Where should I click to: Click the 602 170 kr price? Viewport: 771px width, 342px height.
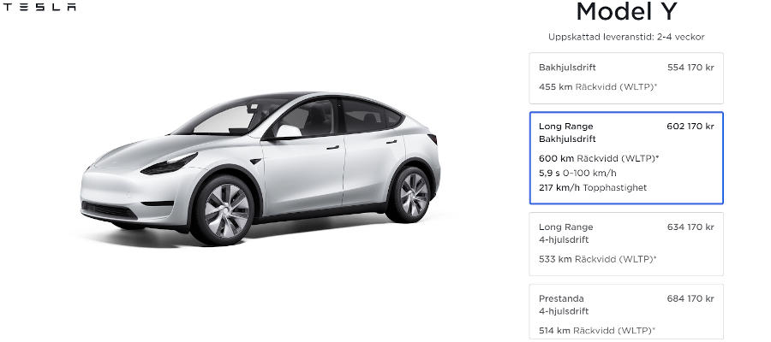click(x=690, y=126)
